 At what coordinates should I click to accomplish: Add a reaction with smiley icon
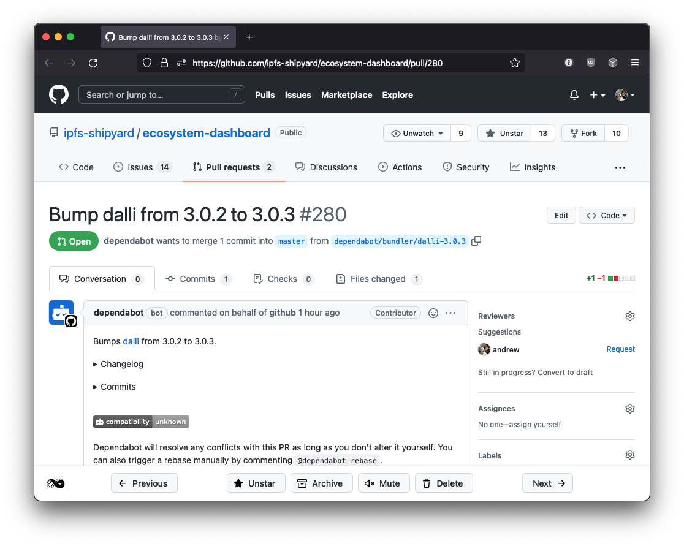433,313
